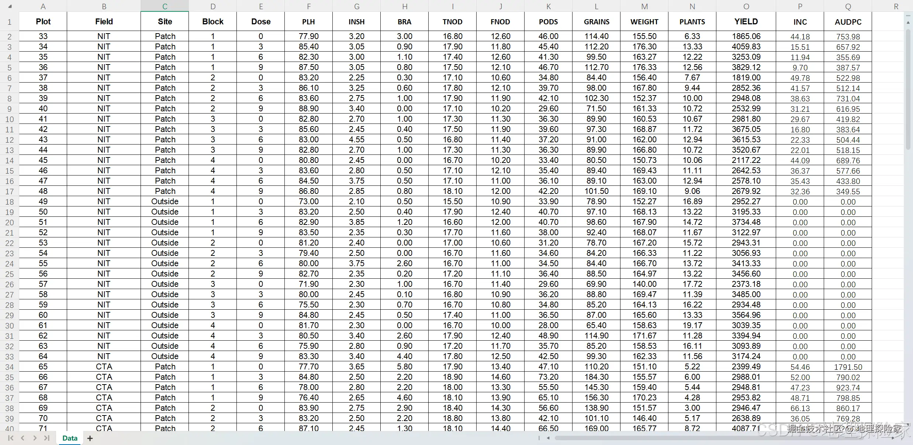This screenshot has height=445, width=913.
Task: Select column F header
Action: point(309,6)
